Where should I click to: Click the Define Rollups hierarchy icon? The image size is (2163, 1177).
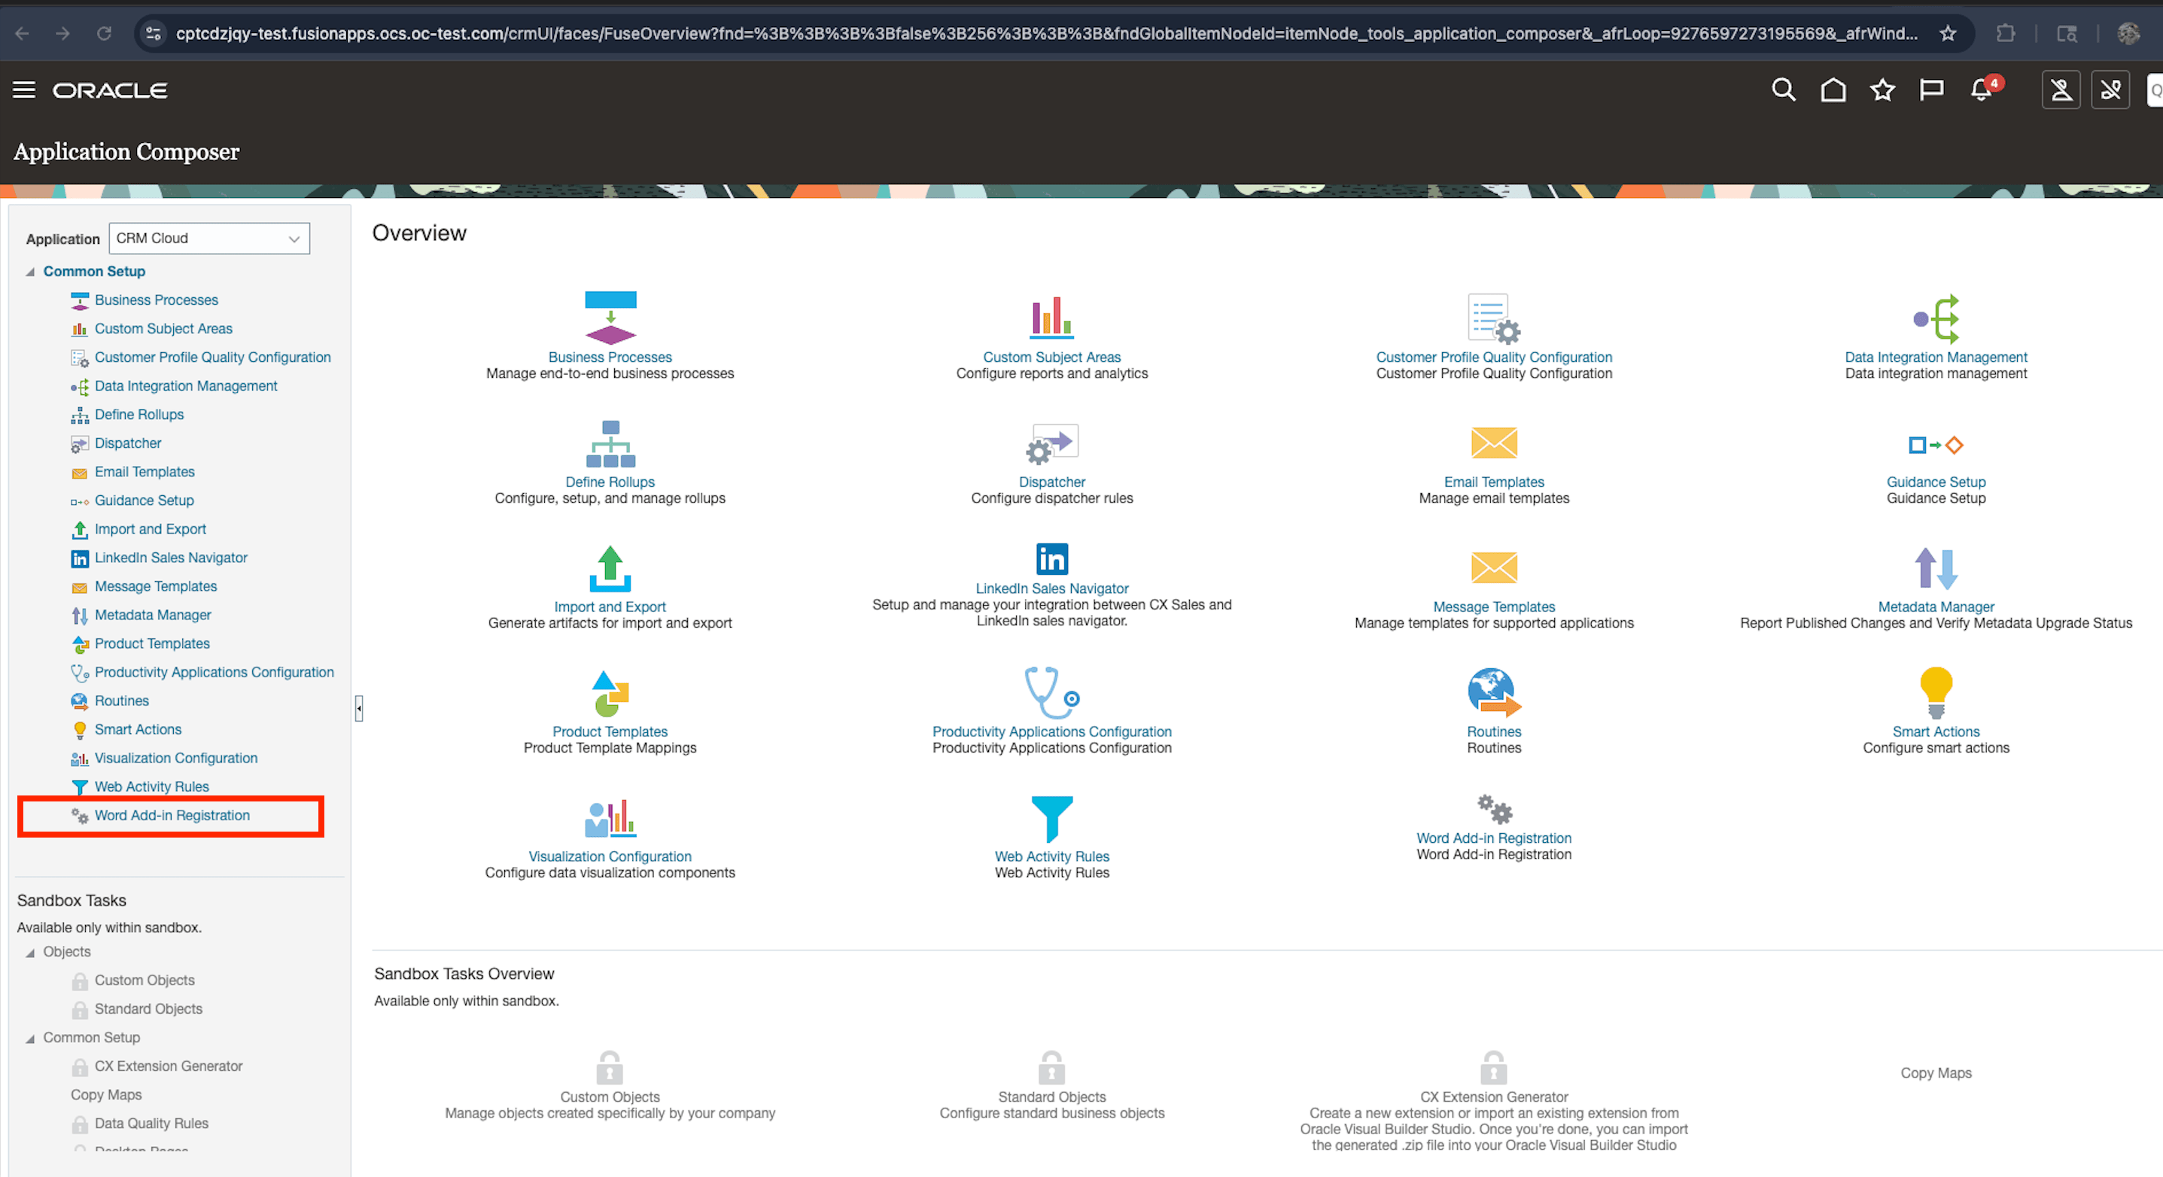pyautogui.click(x=610, y=444)
